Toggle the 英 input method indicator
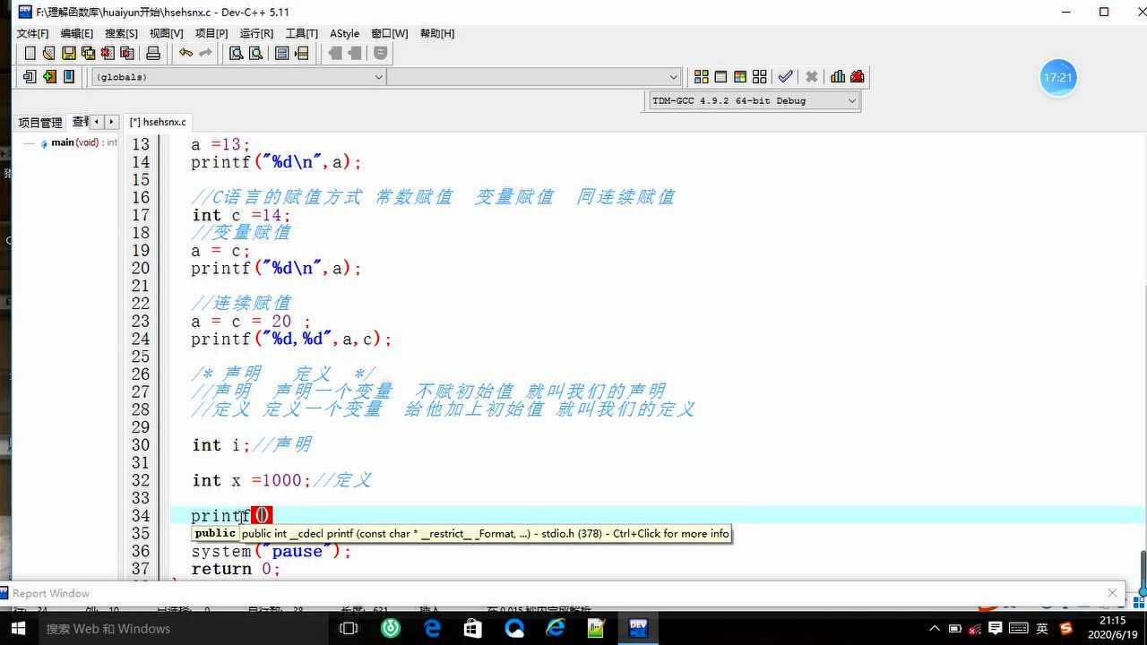 tap(1043, 629)
